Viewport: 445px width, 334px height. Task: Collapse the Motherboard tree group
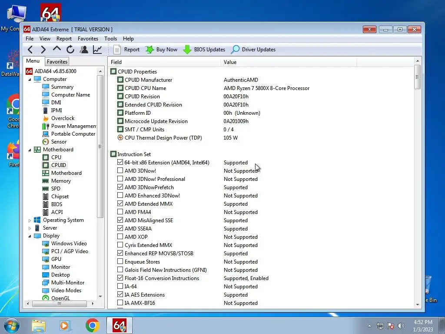tap(30, 150)
